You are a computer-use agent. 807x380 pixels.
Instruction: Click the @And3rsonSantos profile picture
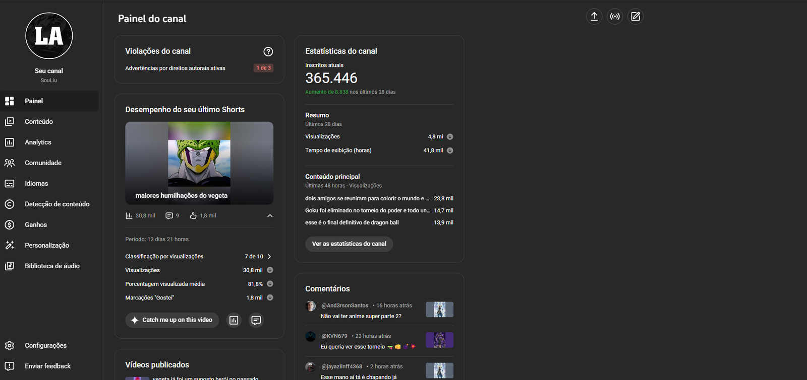(311, 306)
